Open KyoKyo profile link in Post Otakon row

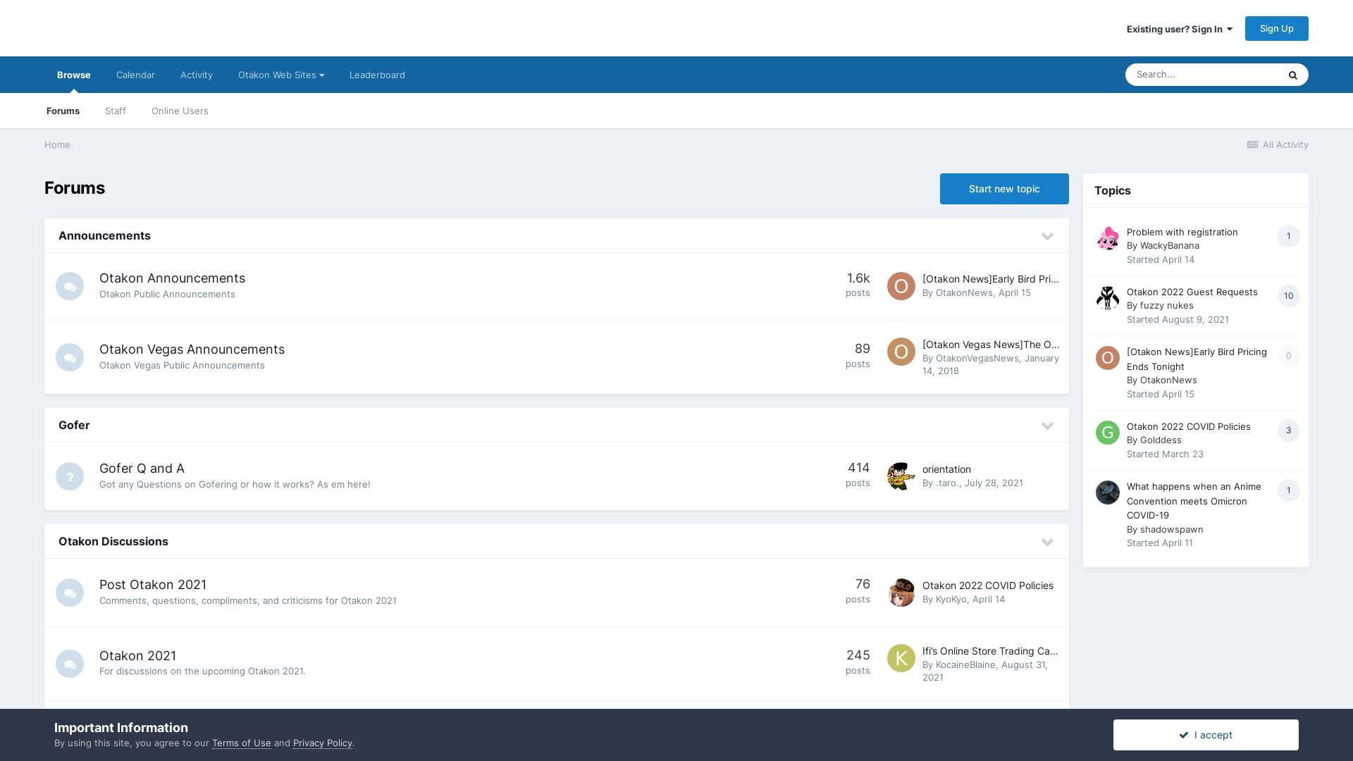951,600
